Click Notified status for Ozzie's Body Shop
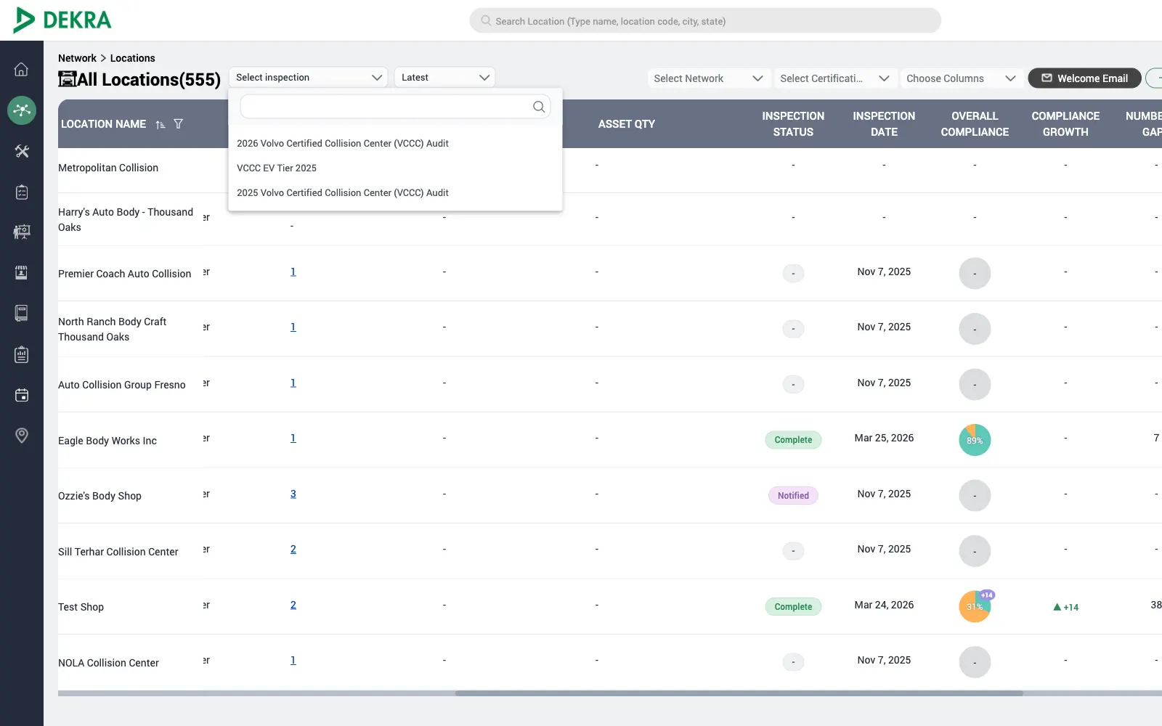This screenshot has height=726, width=1162. pos(793,496)
